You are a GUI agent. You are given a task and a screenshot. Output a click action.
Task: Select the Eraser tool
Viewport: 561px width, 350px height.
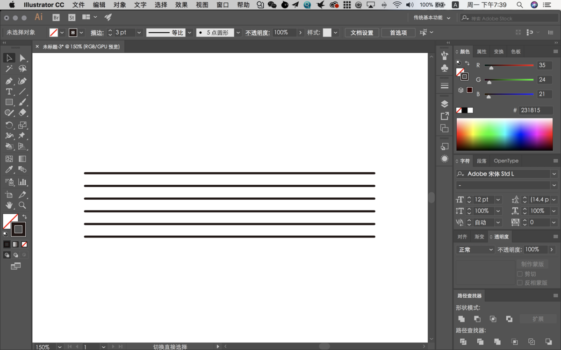(x=22, y=113)
